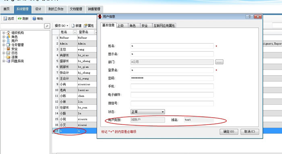Click the 选项 options toolbar icon

coord(5,19)
